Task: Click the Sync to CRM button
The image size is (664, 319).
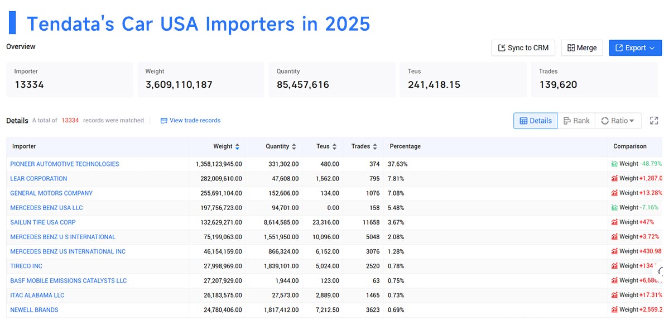Action: click(x=523, y=48)
